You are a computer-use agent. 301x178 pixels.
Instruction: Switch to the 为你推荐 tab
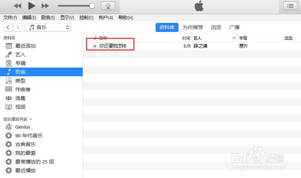tap(193, 27)
